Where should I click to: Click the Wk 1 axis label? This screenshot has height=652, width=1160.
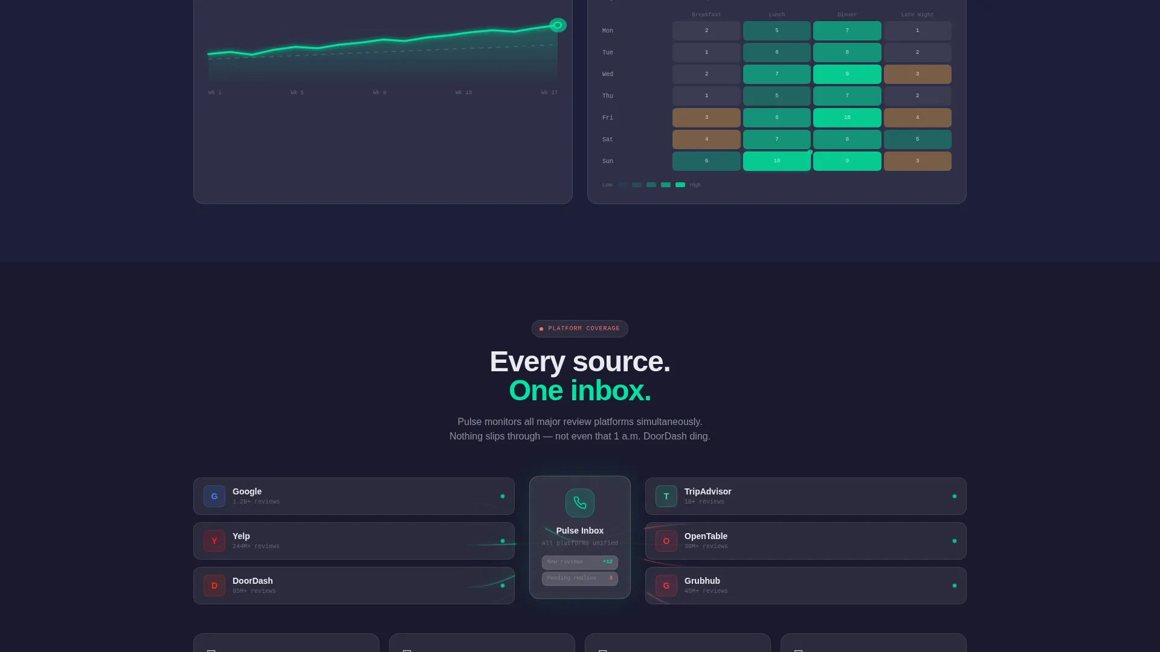pos(214,92)
